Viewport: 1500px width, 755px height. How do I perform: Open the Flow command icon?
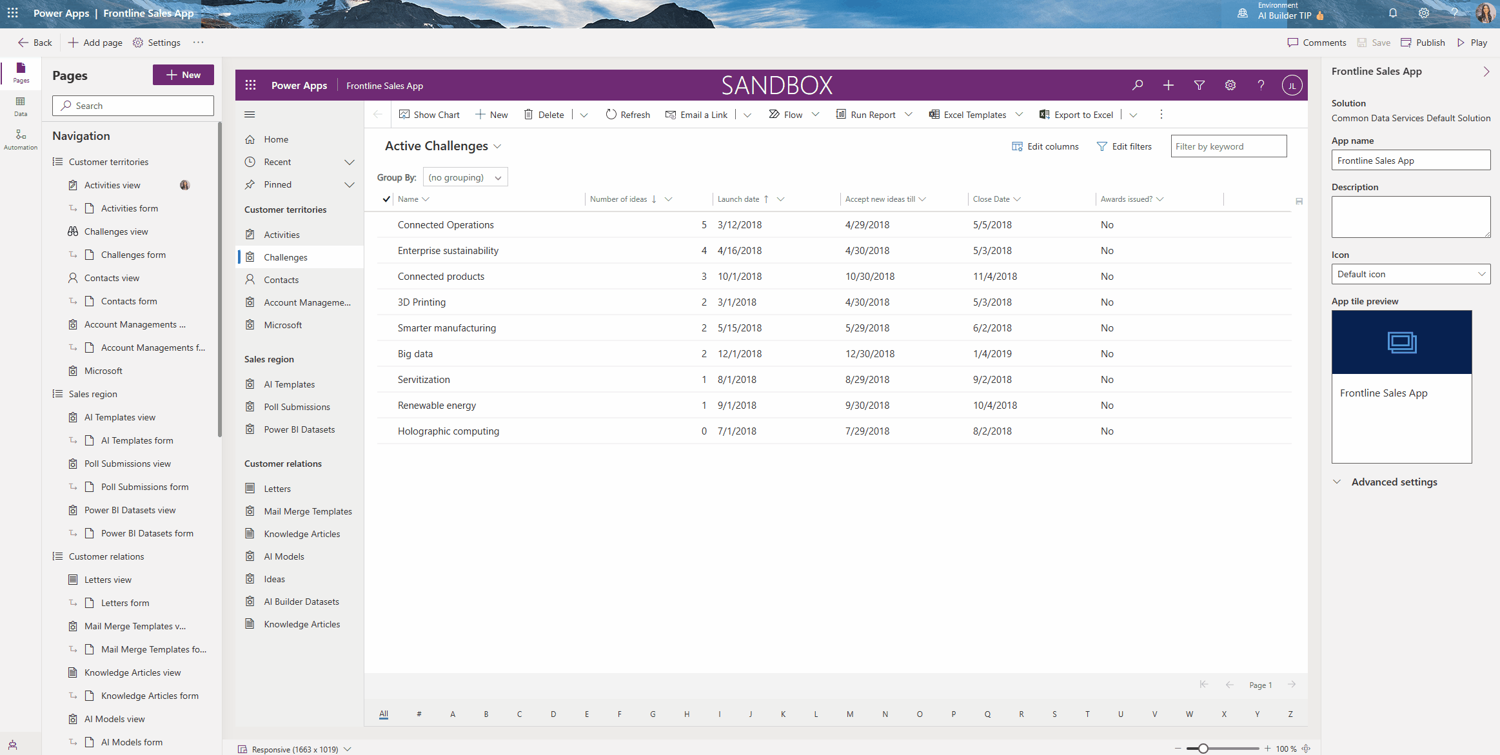tap(775, 114)
